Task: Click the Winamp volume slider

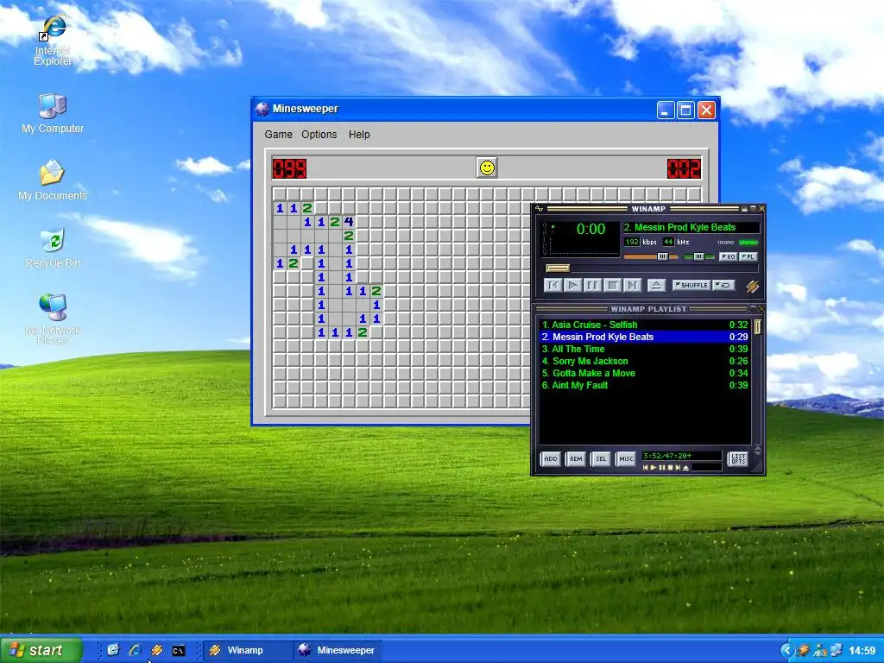Action: 651,256
